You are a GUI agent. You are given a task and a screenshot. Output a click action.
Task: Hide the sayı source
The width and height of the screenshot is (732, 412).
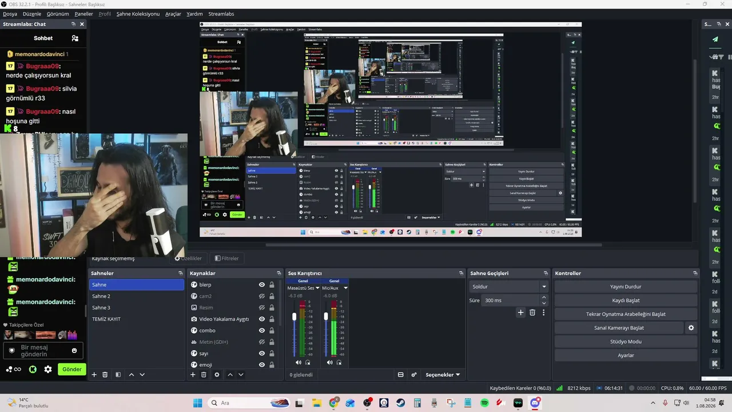coord(262,354)
